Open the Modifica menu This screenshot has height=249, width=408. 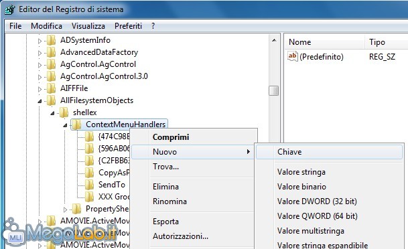(x=46, y=26)
